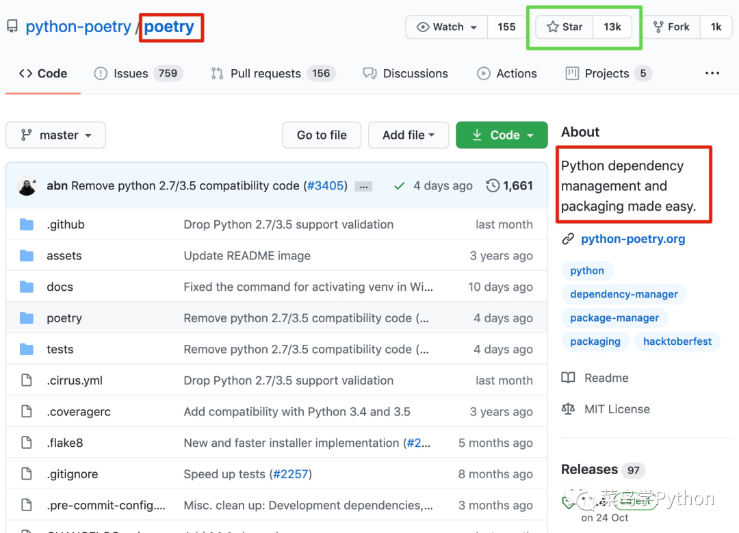Fork the repository
Screen dimensions: 739x533
[x=671, y=27]
